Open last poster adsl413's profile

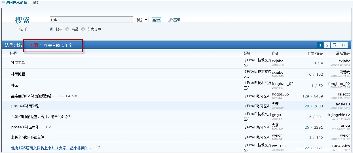pyautogui.click(x=343, y=104)
